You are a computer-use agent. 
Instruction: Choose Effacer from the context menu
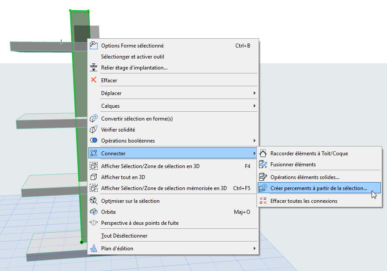pos(173,80)
